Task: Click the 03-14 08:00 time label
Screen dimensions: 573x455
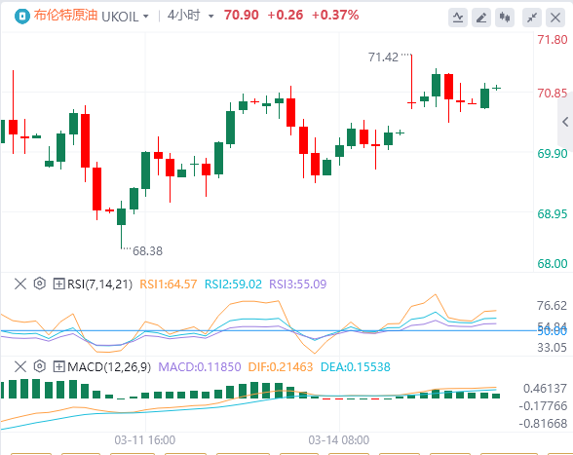Action: point(339,439)
